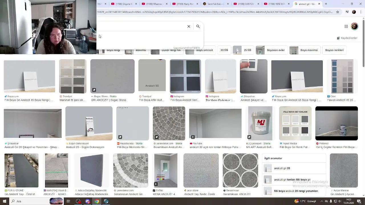Open the four-grey-swatch Instagram image

pyautogui.click(x=185, y=76)
